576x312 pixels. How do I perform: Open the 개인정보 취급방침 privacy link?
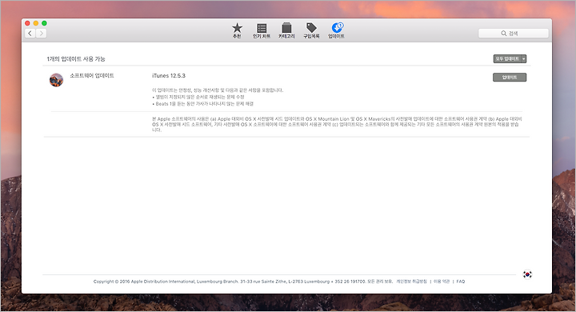(x=411, y=282)
